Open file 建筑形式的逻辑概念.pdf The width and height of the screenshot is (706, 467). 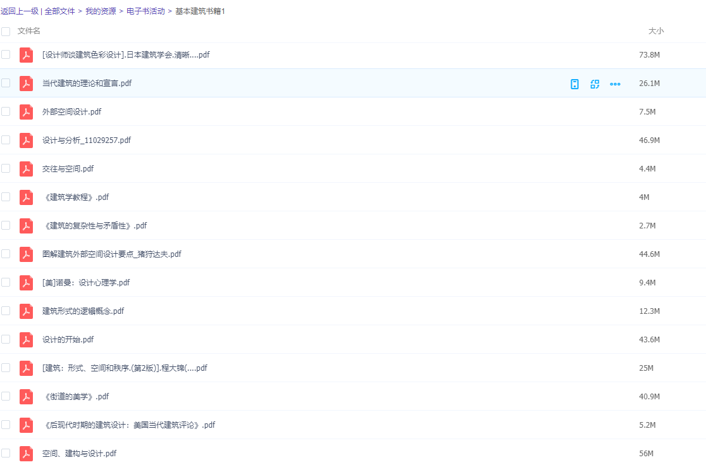tap(84, 311)
